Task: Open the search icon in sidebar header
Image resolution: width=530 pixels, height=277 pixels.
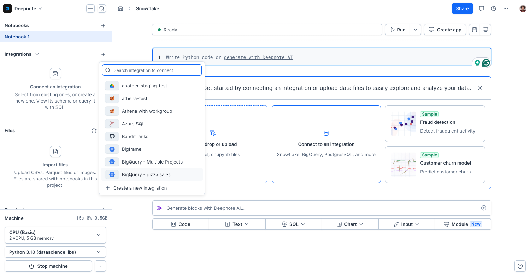Action: click(x=102, y=8)
